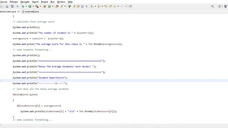Jump to Previous Annotation icon

pyautogui.click(x=99, y=6)
